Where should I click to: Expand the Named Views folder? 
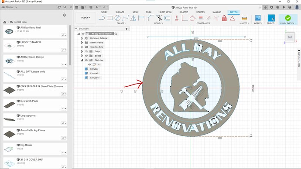pyautogui.click(x=82, y=43)
